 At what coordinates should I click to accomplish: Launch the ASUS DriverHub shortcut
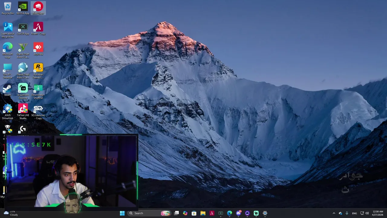pyautogui.click(x=8, y=112)
